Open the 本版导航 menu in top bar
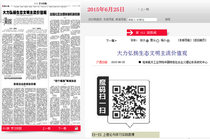Image resolution: width=210 pixels, height=139 pixels. pyautogui.click(x=108, y=20)
